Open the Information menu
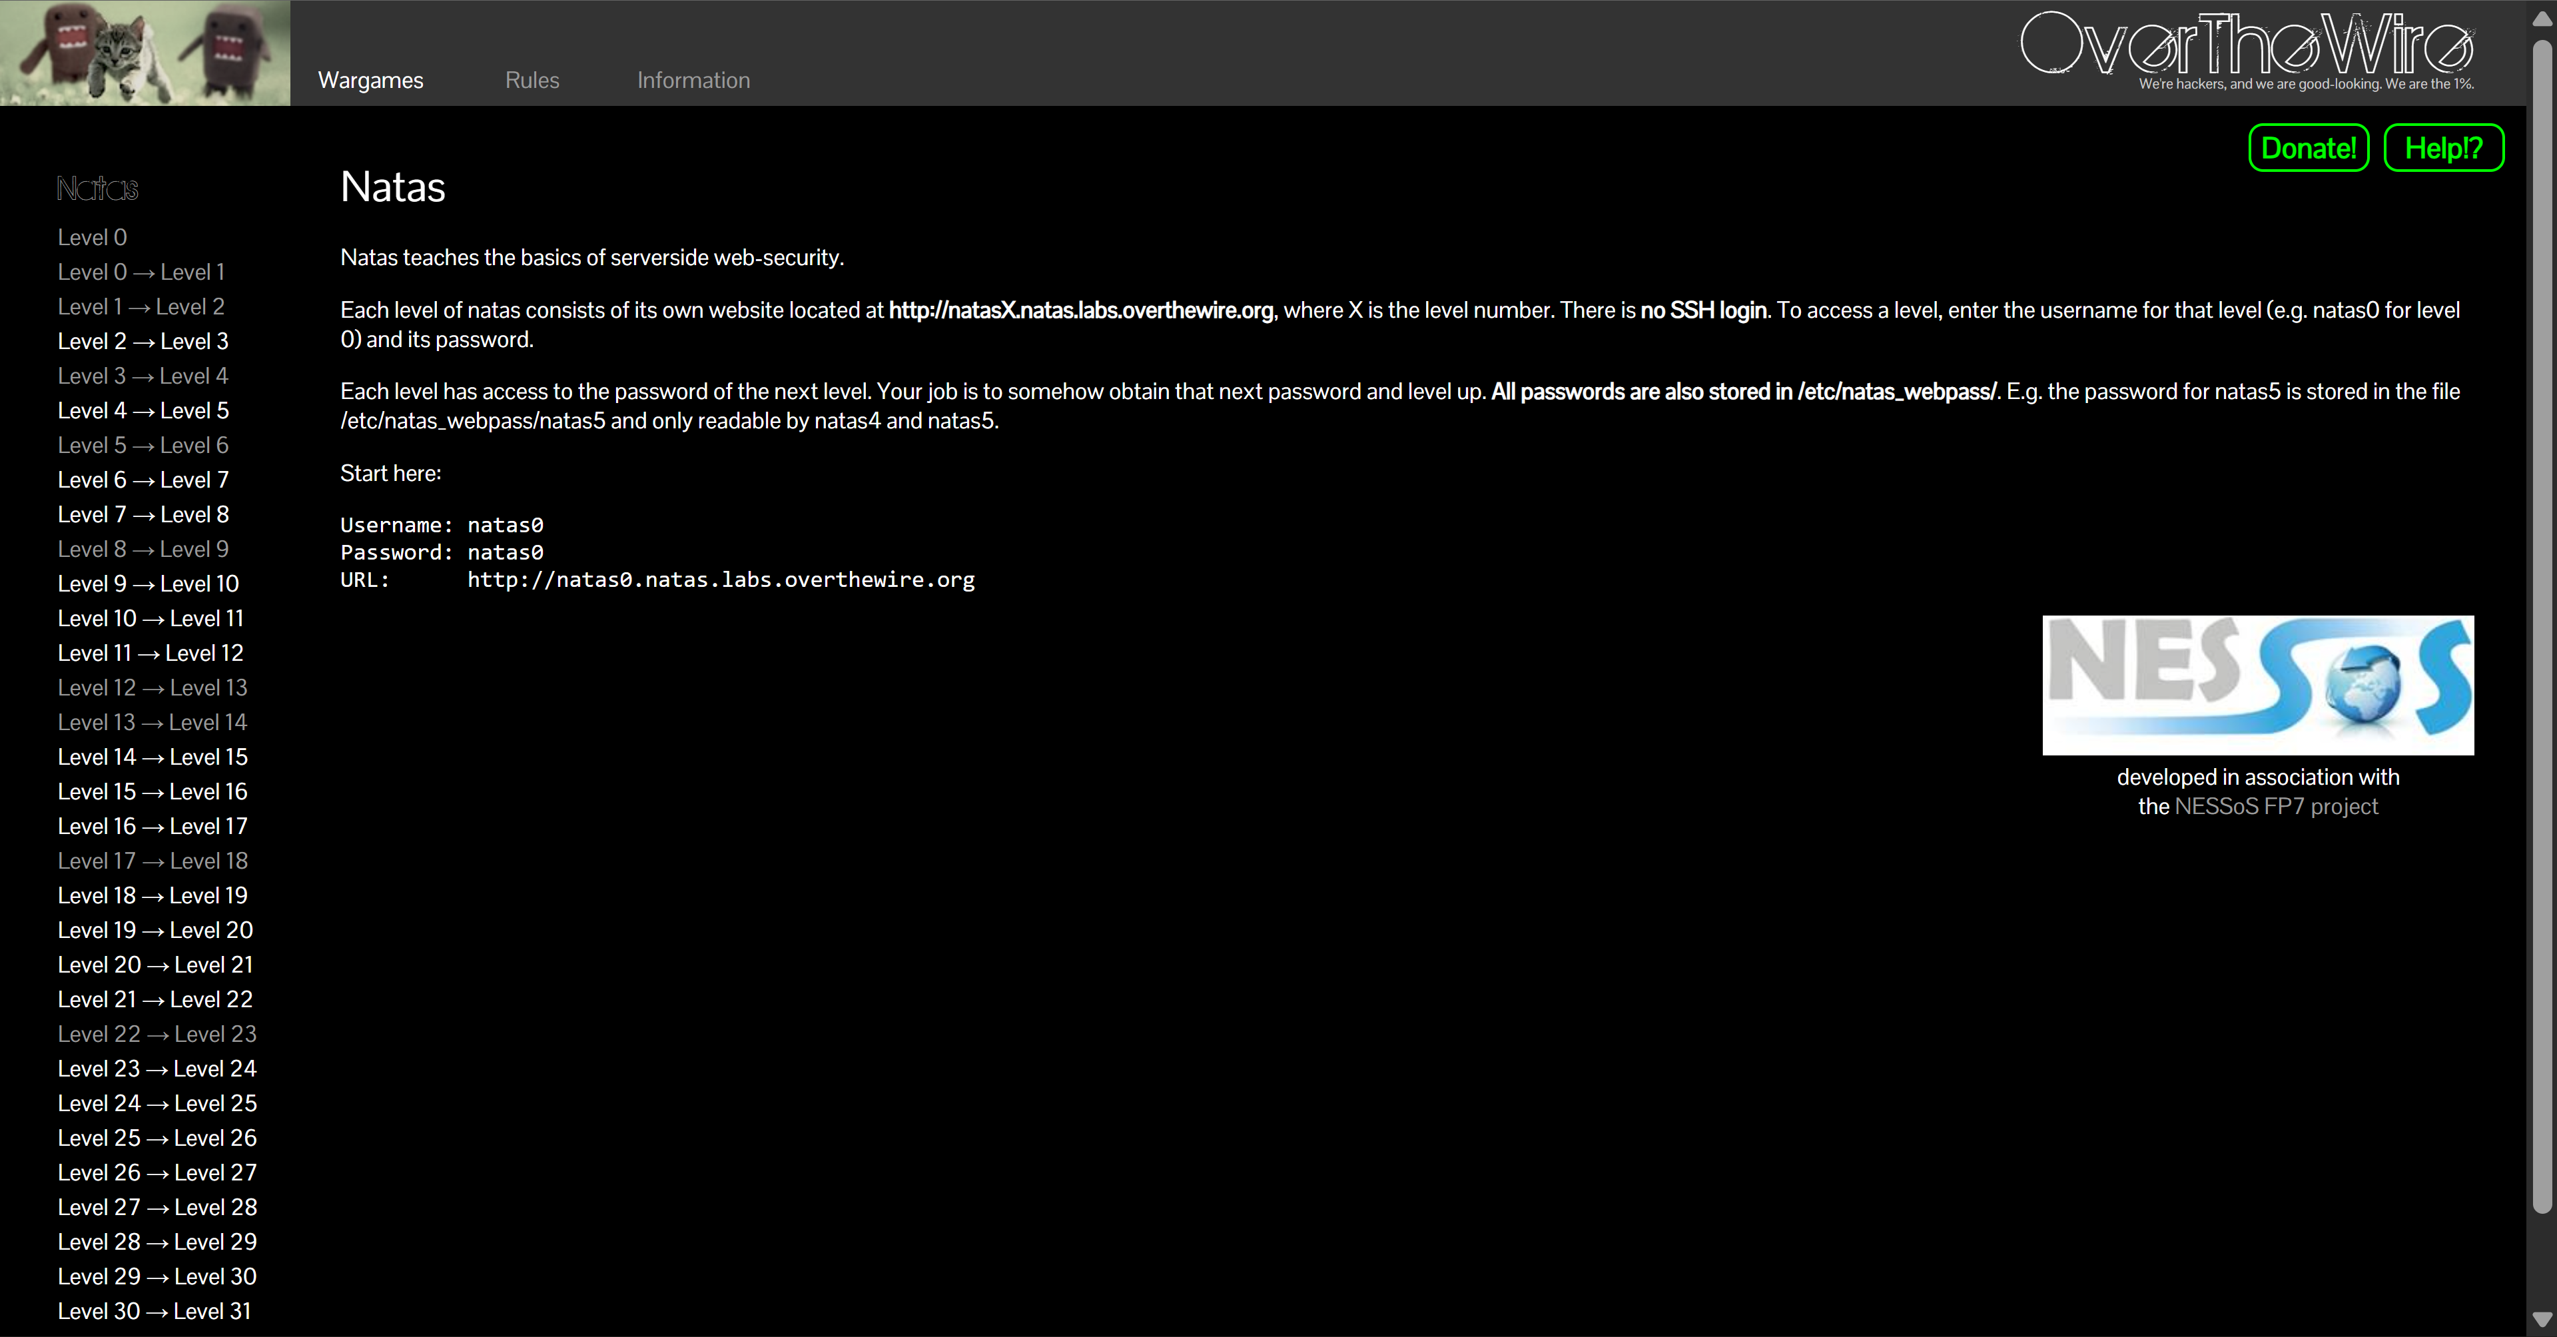 693,81
